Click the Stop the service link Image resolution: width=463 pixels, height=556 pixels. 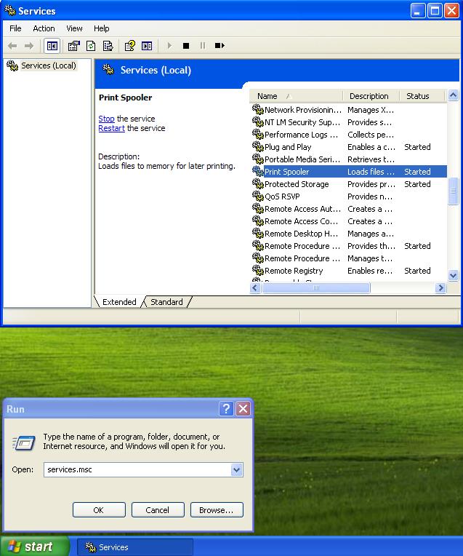coord(106,119)
